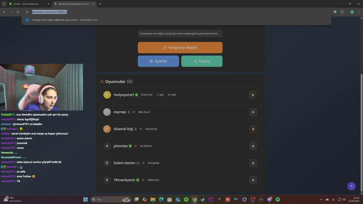This screenshot has width=363, height=204.
Task: Open File Explorer from the taskbar
Action: pos(153,199)
